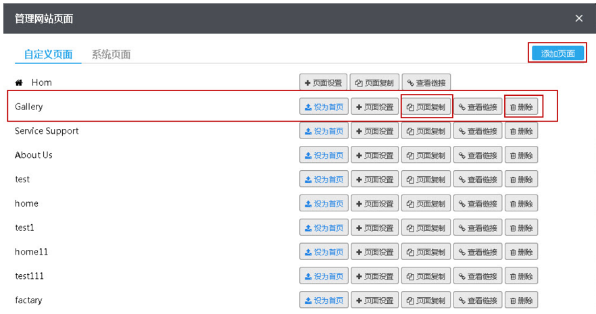Open 页面设置 for the Hom page
The image size is (596, 314).
point(324,82)
